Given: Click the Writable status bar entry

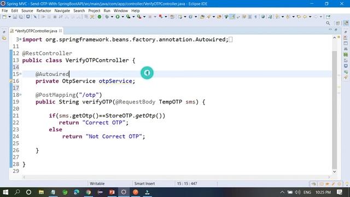Looking at the screenshot, I should coord(97,184).
